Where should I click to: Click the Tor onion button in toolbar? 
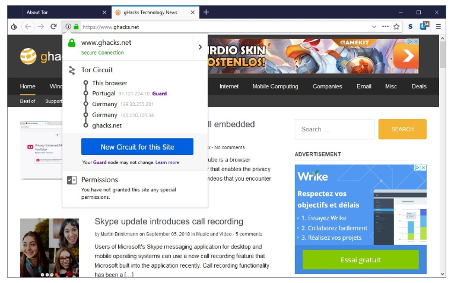pos(14,27)
